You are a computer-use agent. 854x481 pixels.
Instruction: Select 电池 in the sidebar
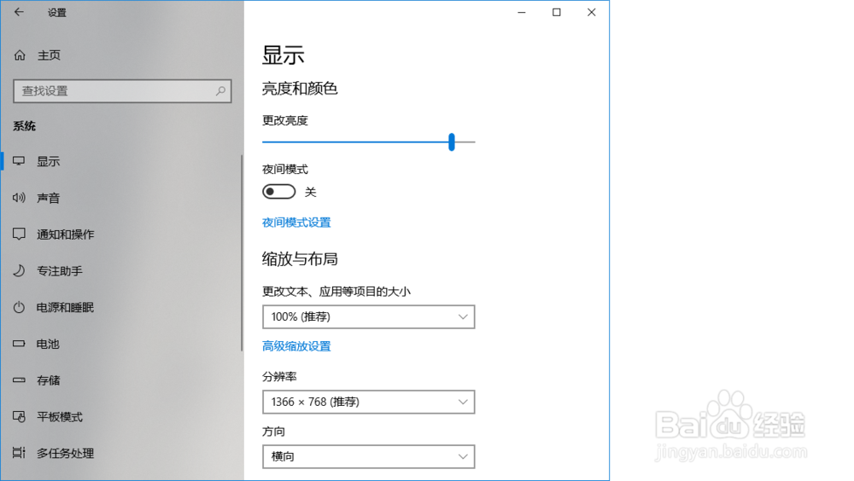tap(48, 344)
